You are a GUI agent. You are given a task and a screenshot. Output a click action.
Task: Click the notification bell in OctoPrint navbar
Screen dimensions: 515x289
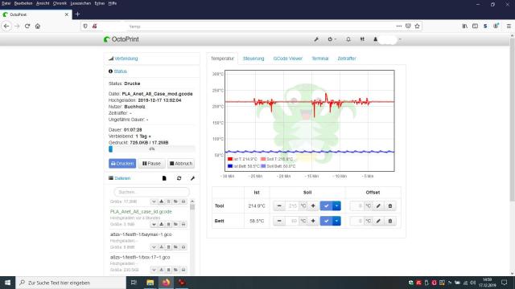point(348,39)
